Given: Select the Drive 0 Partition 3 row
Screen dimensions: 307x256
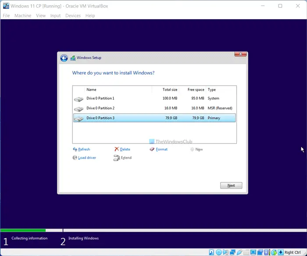Looking at the screenshot, I should coord(154,118).
